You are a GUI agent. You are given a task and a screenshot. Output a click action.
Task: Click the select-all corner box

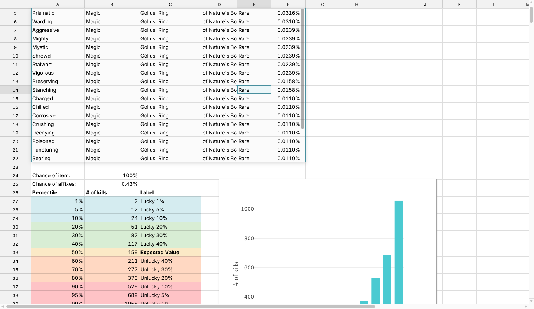click(16, 4)
